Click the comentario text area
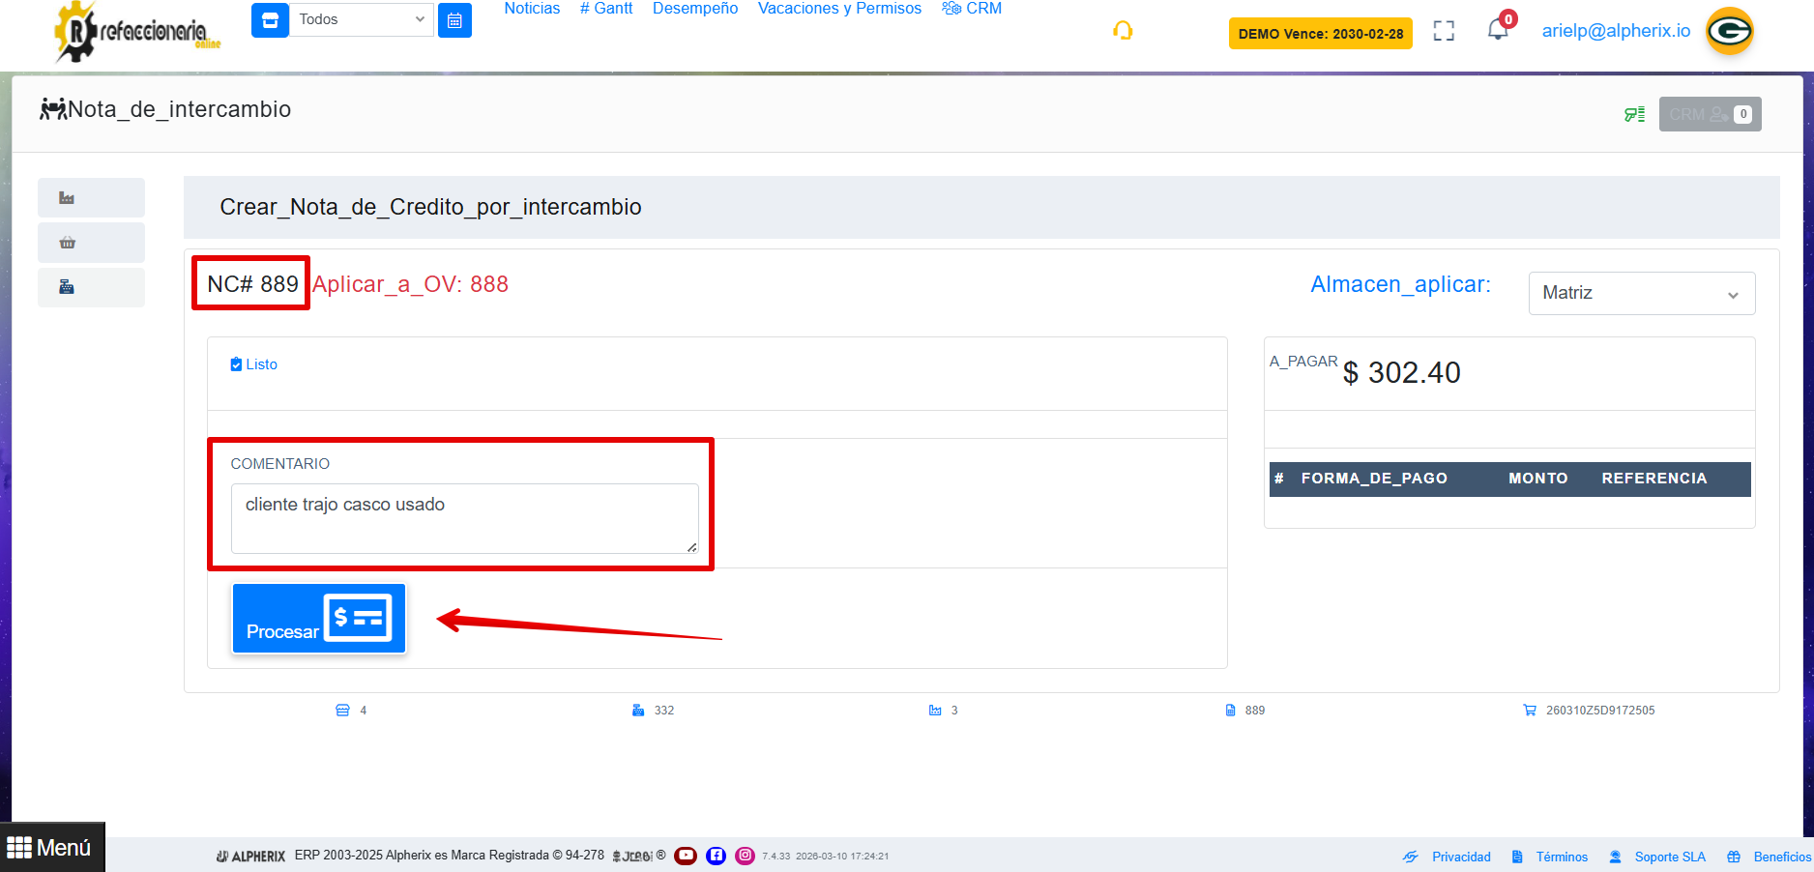 coord(464,518)
